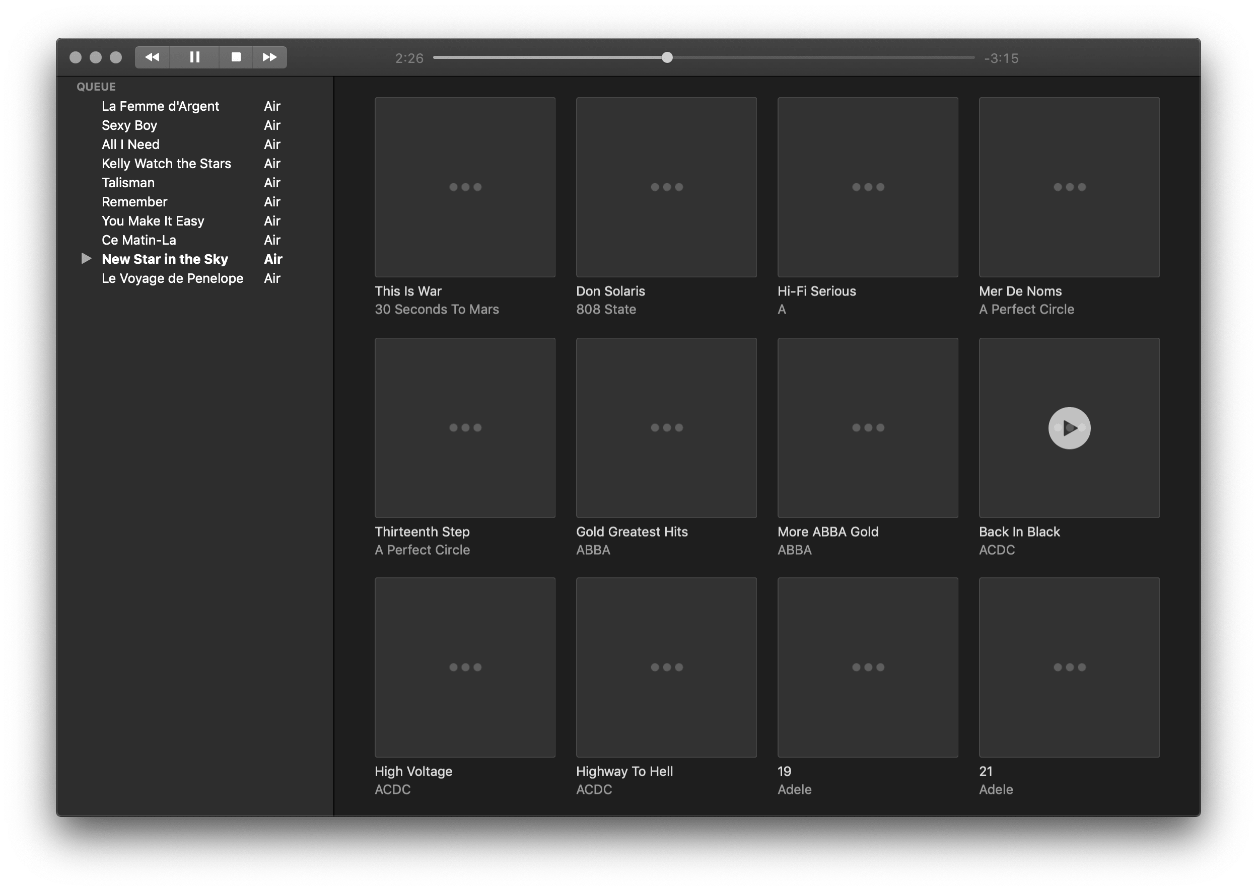Open the This Is War album placeholder art
The height and width of the screenshot is (891, 1257).
464,187
